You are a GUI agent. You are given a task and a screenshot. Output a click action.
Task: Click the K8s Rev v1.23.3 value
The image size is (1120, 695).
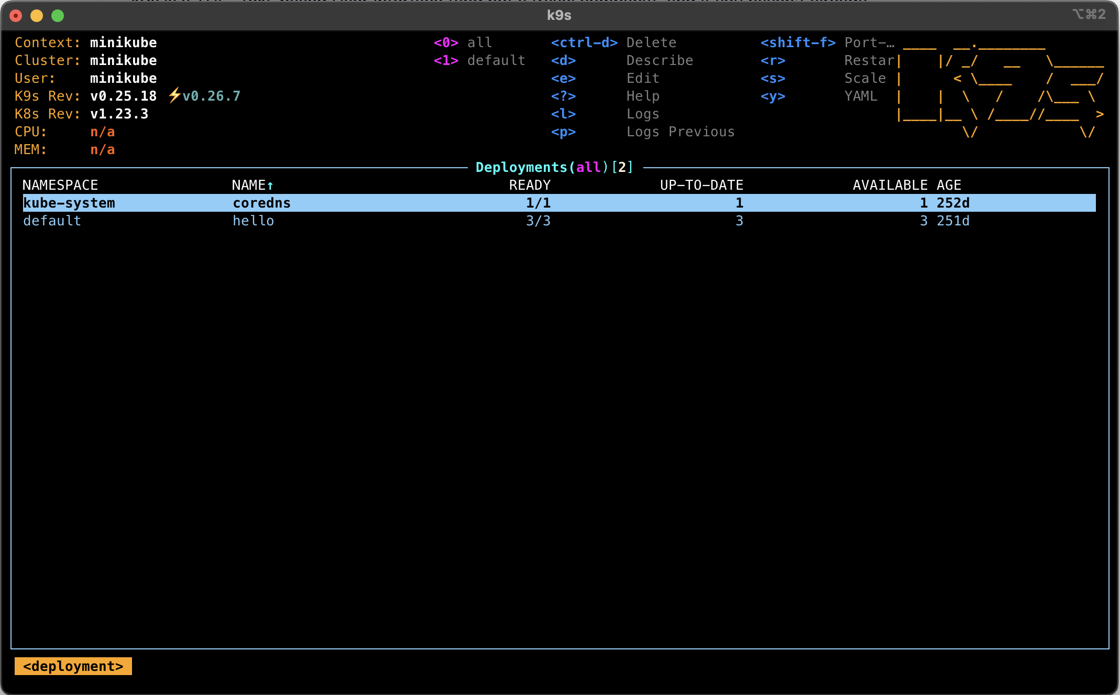tap(119, 114)
